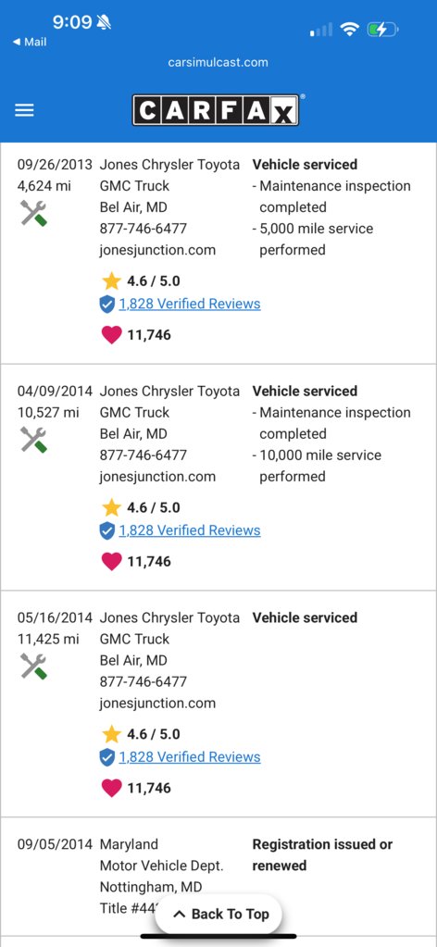Open 1,828 Verified Reviews in the 09/26/2013 record
Screen dimensions: 437x947
click(190, 304)
